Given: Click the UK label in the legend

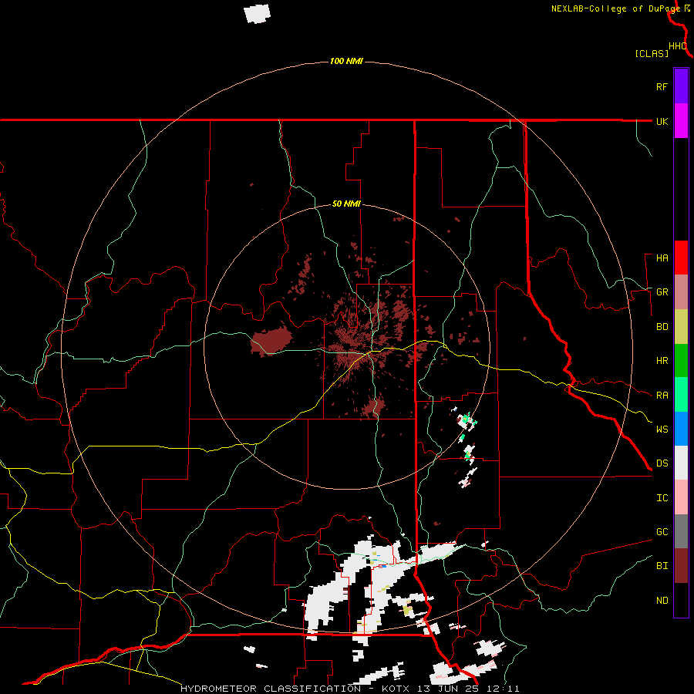Looking at the screenshot, I should (662, 121).
